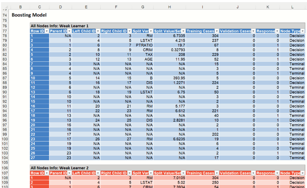Open Response filter dropdown in Weak Learner 1
307x188 pixels.
point(277,31)
